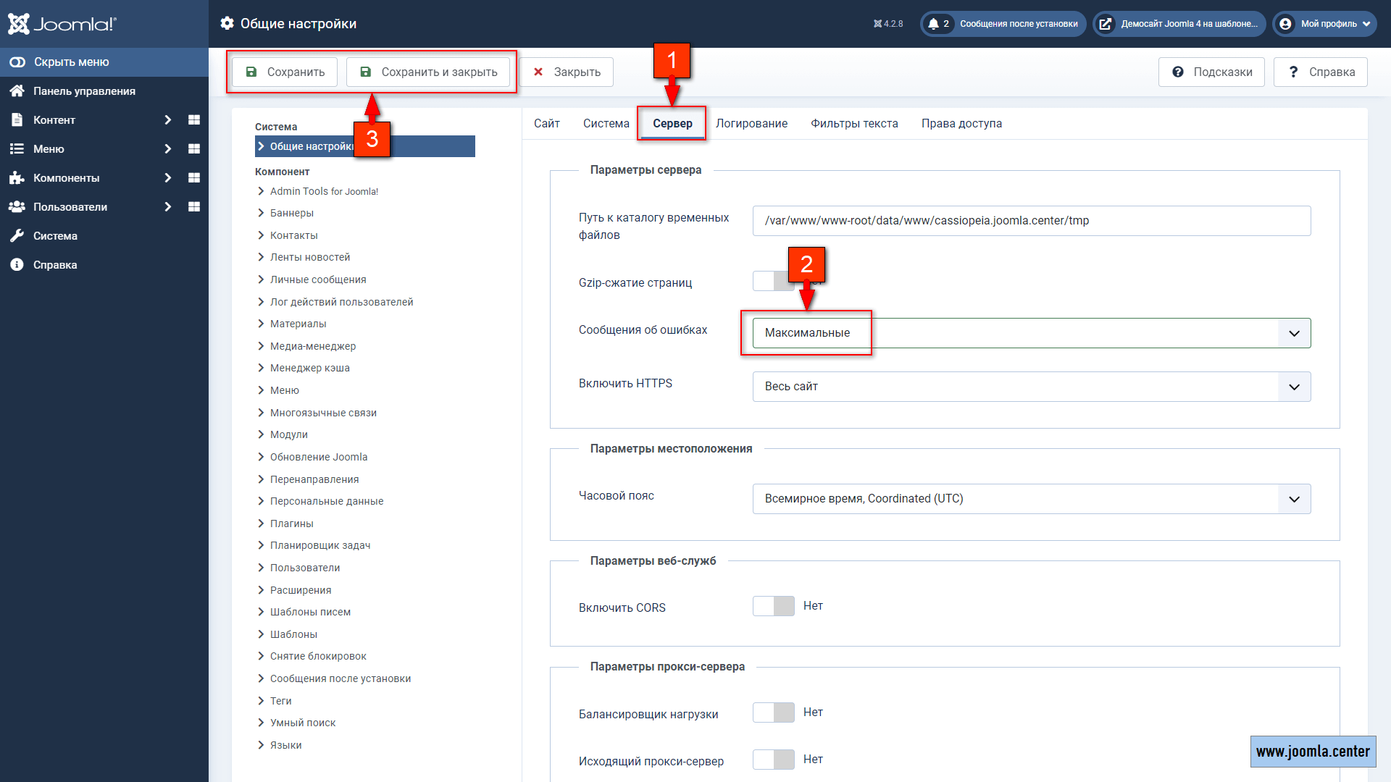Open the Часовой пояс dropdown
The width and height of the screenshot is (1391, 782).
[x=1032, y=499]
